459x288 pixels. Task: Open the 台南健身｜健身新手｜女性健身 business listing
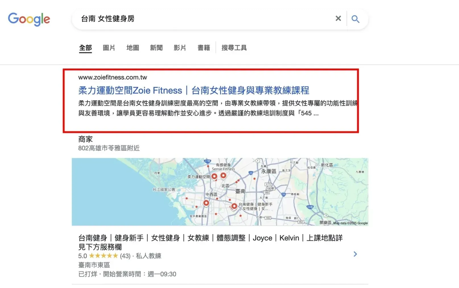pos(210,242)
